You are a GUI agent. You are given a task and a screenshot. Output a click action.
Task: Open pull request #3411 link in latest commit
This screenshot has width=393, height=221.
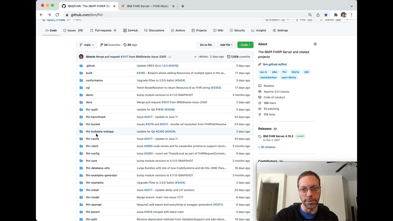click(x=124, y=57)
